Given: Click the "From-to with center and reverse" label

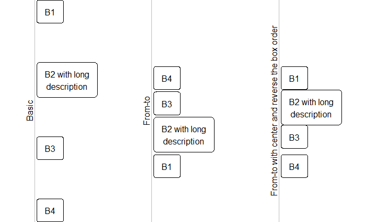Looking at the screenshot, I should [x=275, y=110].
